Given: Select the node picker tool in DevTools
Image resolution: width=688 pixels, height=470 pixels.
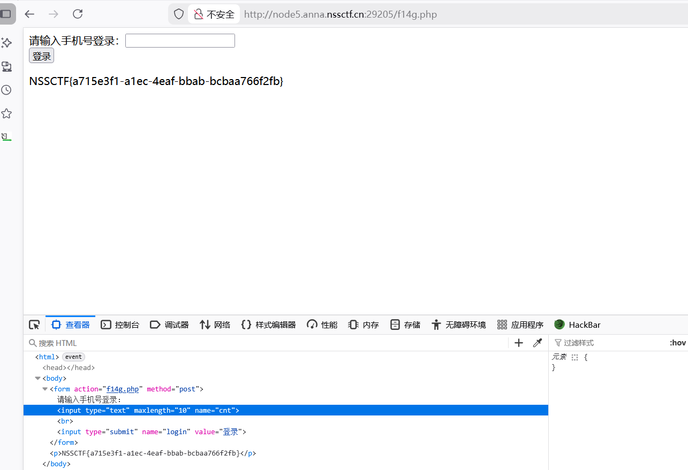Looking at the screenshot, I should pyautogui.click(x=34, y=325).
